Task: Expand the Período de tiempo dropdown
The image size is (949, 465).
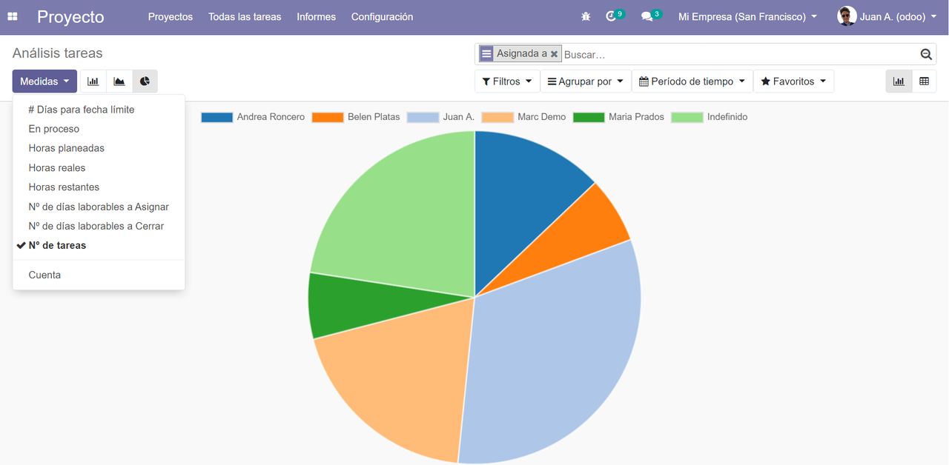Action: point(692,81)
